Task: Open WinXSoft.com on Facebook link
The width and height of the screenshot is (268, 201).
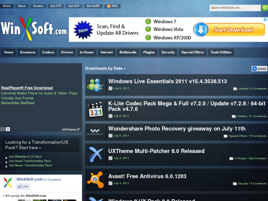Action: point(29,179)
